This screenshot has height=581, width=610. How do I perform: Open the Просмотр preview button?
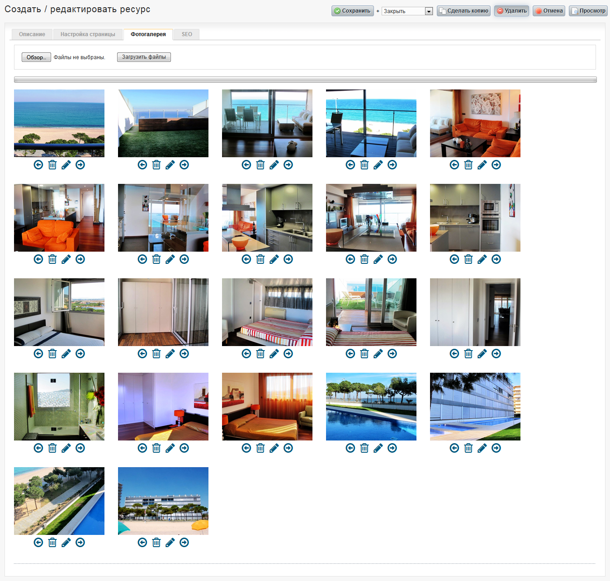coord(588,11)
